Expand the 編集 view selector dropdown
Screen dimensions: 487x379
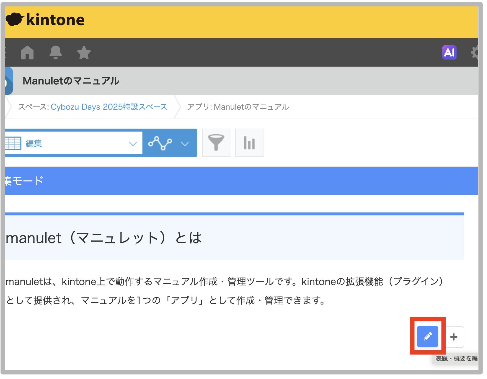133,144
